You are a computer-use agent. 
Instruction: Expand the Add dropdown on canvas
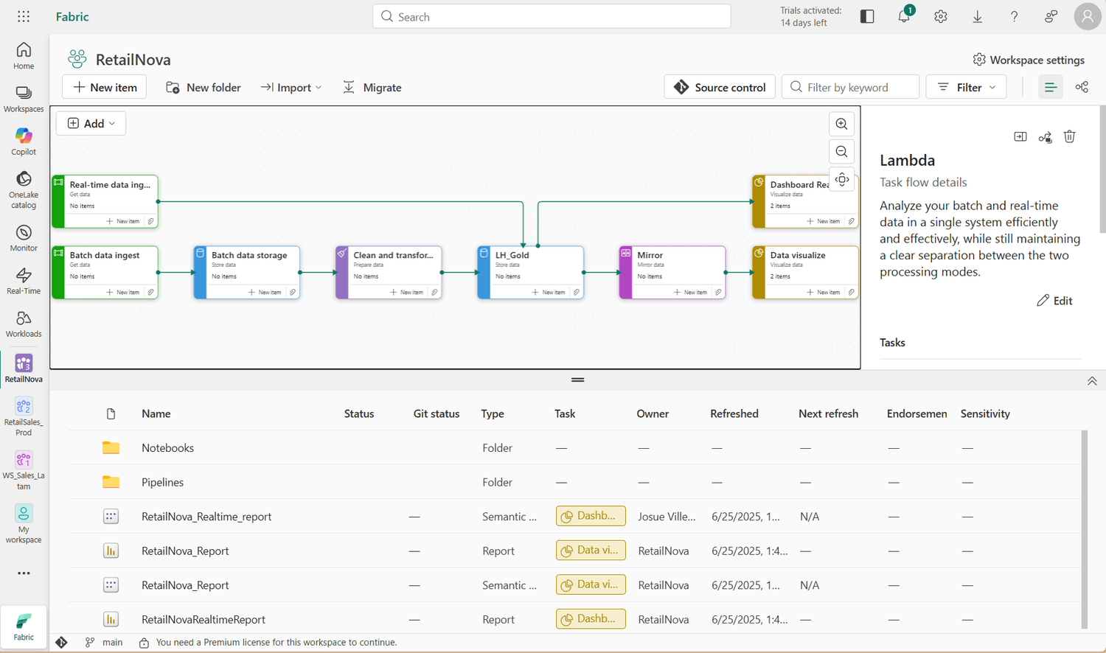[x=91, y=123]
